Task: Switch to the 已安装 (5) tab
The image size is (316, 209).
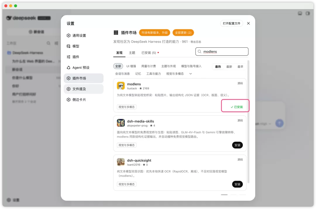Action: pyautogui.click(x=149, y=53)
